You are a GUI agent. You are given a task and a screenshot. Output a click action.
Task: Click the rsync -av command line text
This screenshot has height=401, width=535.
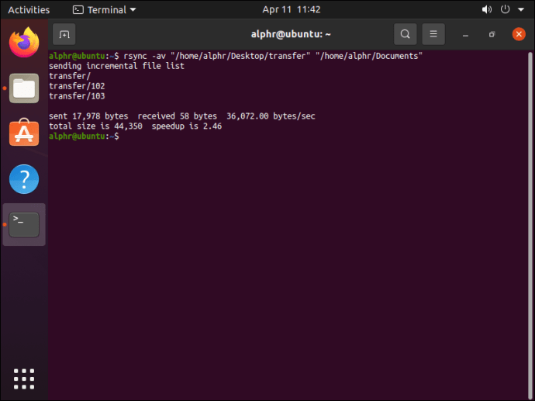pos(273,56)
